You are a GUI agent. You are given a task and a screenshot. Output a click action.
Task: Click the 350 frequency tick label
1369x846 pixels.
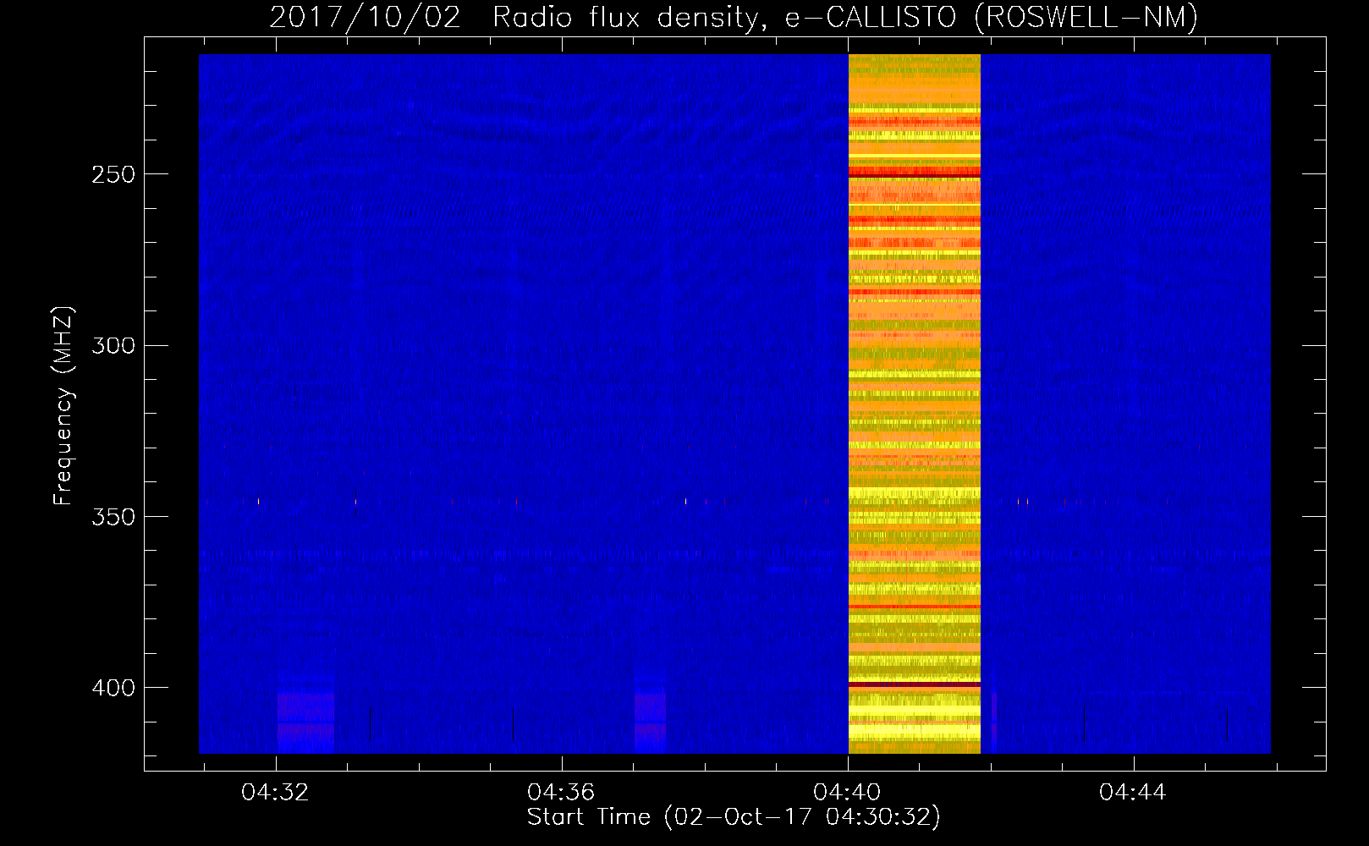(x=113, y=517)
